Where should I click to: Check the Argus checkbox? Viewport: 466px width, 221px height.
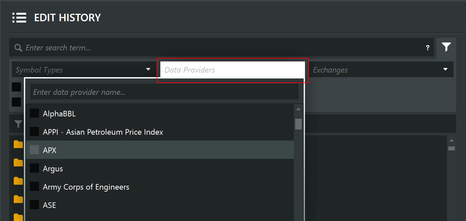tap(34, 168)
